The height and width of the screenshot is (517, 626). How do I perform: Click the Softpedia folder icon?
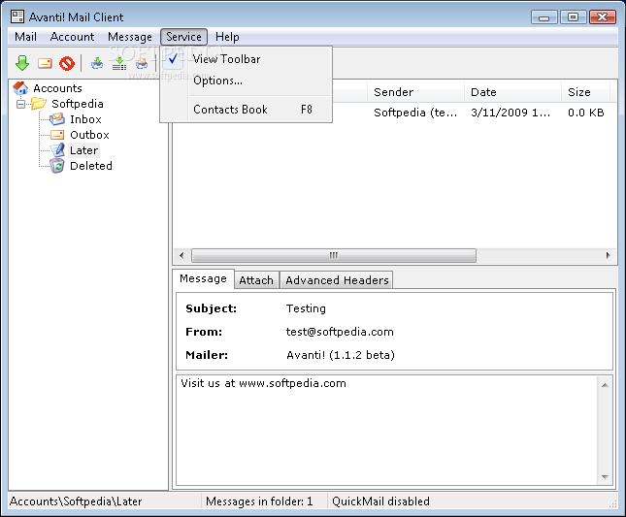[39, 104]
